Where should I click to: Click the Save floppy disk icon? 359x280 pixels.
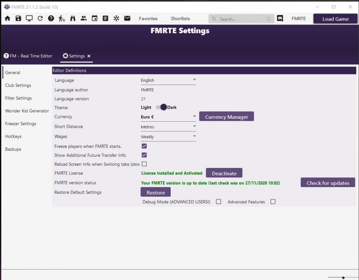[x=18, y=19]
